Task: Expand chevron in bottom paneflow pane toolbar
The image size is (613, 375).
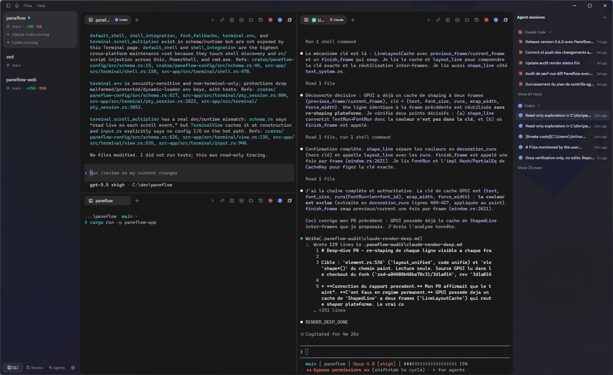Action: point(213,201)
